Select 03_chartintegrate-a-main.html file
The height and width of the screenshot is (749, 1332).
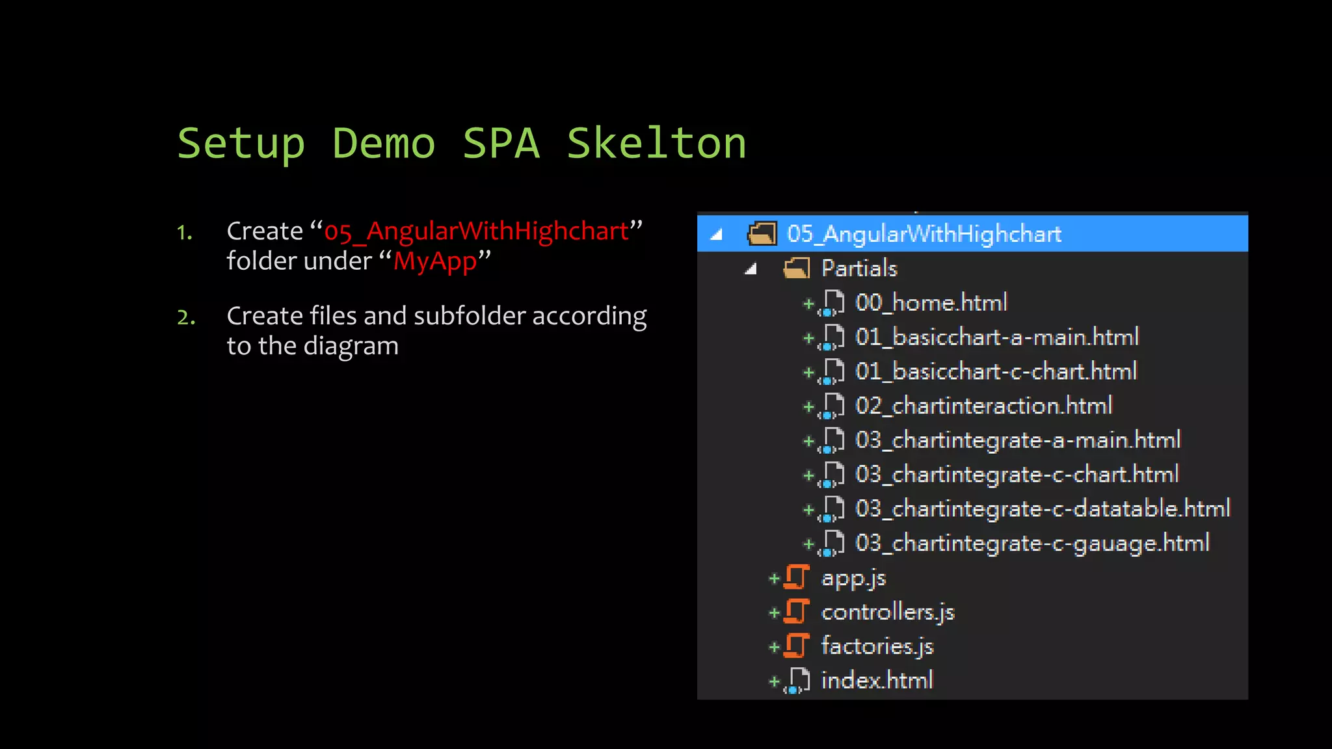click(1017, 440)
